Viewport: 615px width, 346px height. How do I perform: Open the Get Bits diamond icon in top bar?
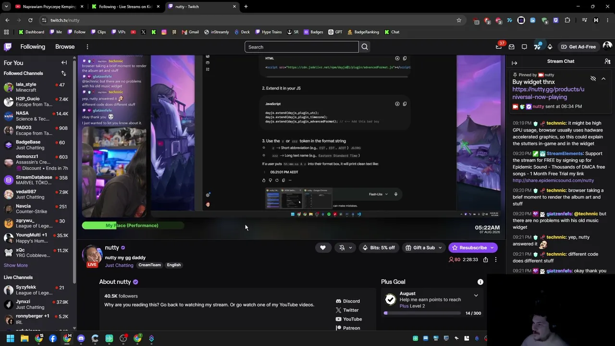pyautogui.click(x=550, y=47)
